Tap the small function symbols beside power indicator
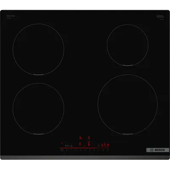This screenshot has width=170, height=170. [x=68, y=145]
